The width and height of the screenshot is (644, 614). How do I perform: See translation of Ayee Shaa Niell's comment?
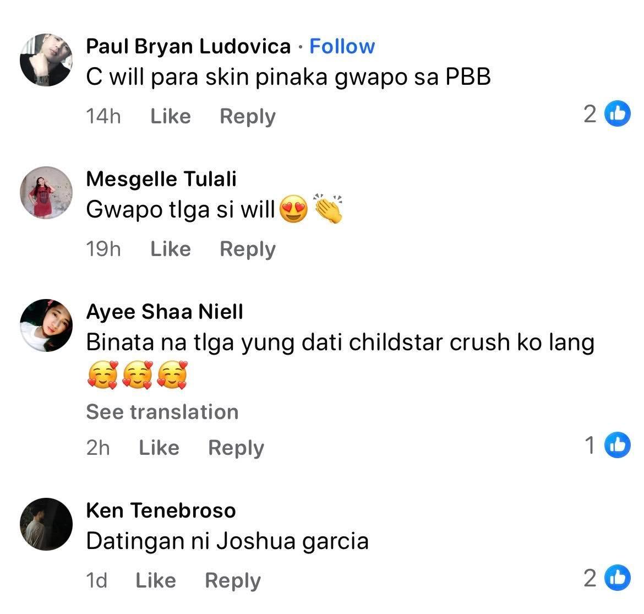(x=162, y=412)
